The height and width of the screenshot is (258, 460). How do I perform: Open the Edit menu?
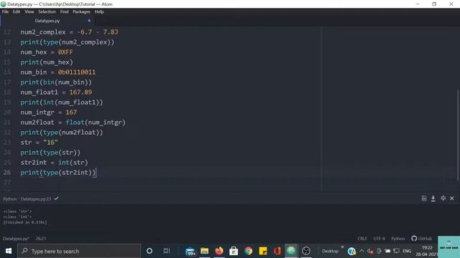tap(17, 11)
